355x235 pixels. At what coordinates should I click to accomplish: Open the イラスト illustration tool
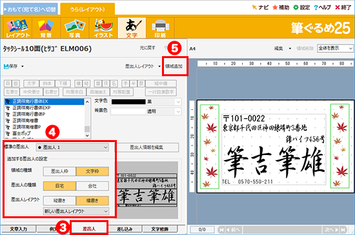pos(103,28)
